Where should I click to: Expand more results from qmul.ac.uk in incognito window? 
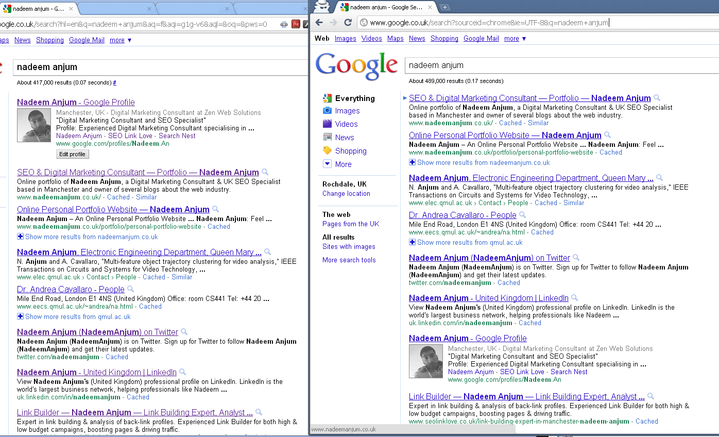pyautogui.click(x=466, y=242)
